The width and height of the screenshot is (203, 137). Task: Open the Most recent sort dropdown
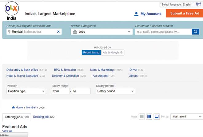click(x=186, y=117)
